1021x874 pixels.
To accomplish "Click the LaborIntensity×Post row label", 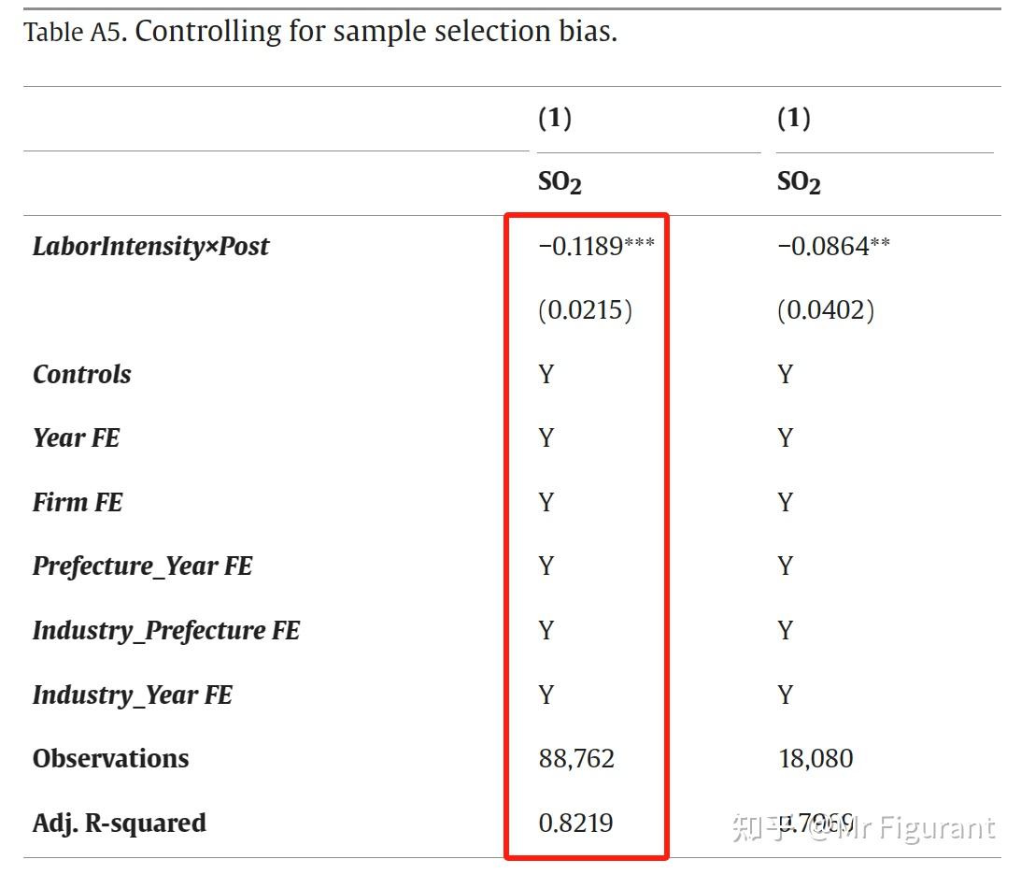I will tap(150, 247).
